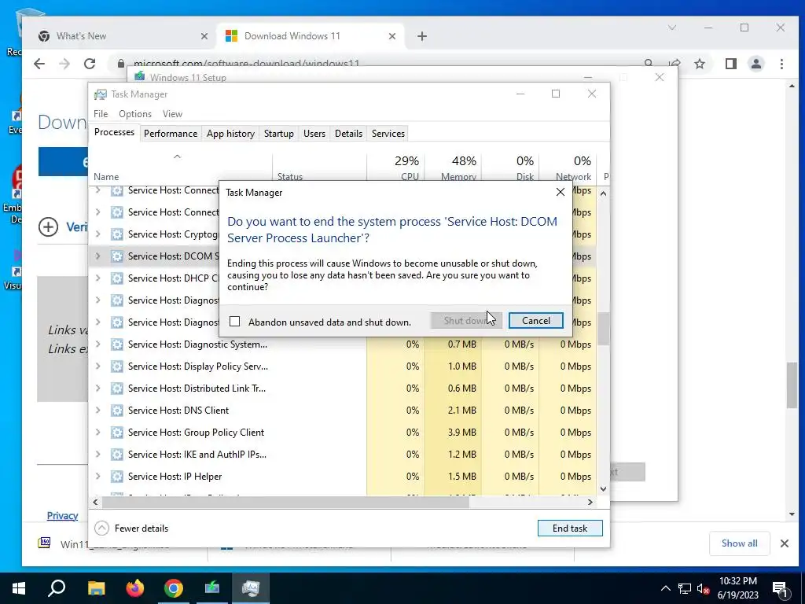Click Task Manager horizontal scrollbar right arrow

(x=590, y=502)
